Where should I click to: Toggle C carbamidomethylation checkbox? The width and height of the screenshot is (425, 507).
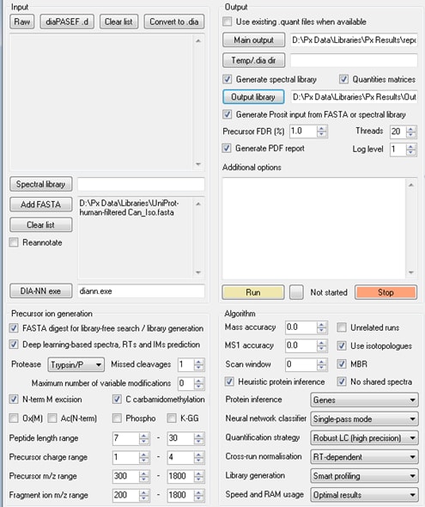tap(117, 400)
